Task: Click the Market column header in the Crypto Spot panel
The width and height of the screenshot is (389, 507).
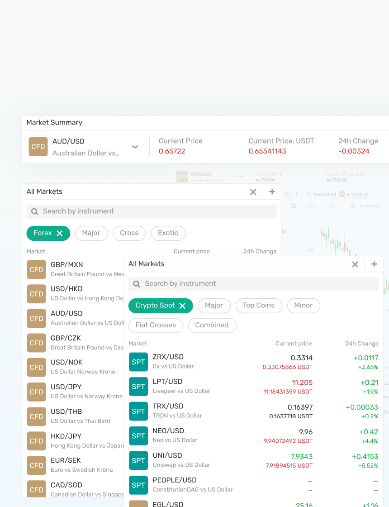Action: click(138, 344)
